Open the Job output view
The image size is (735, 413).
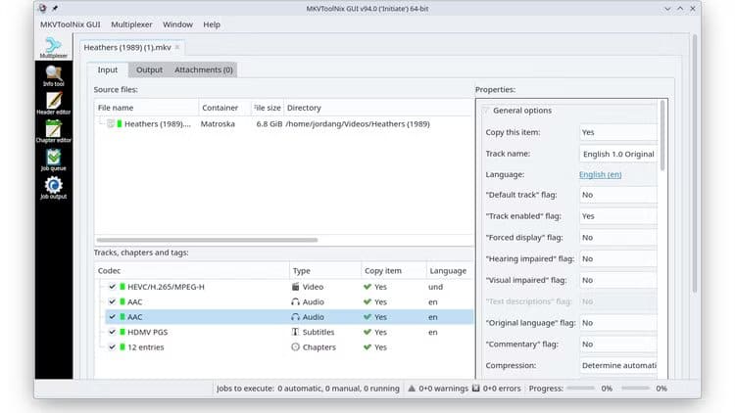click(54, 188)
